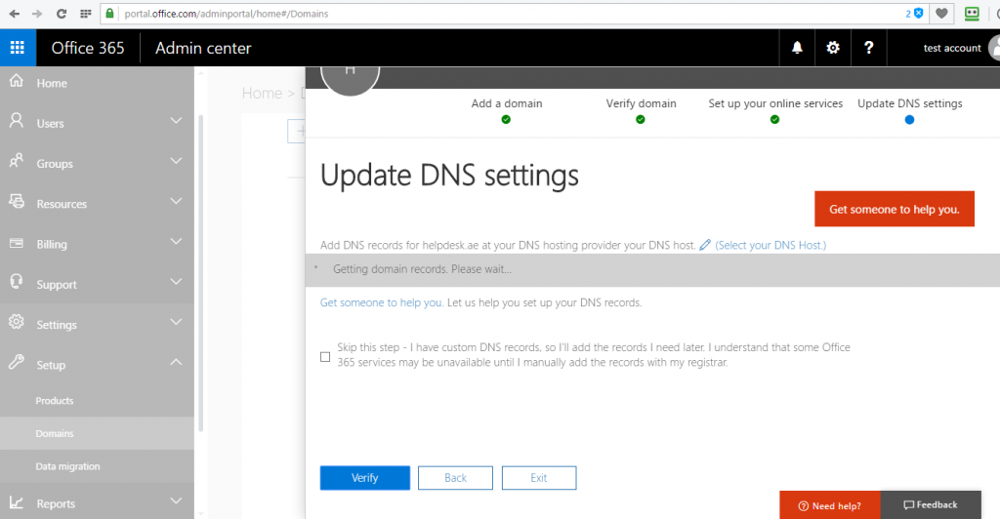Click the Billing card icon
1000x519 pixels.
click(x=16, y=243)
